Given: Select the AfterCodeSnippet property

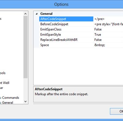Looking at the screenshot, I should click(x=66, y=19).
